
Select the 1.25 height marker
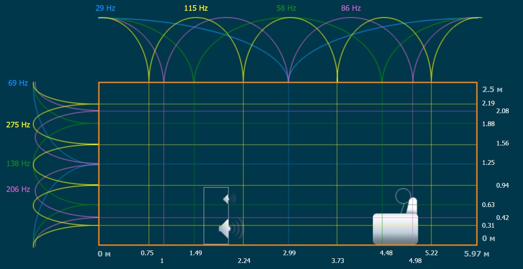[x=489, y=163]
